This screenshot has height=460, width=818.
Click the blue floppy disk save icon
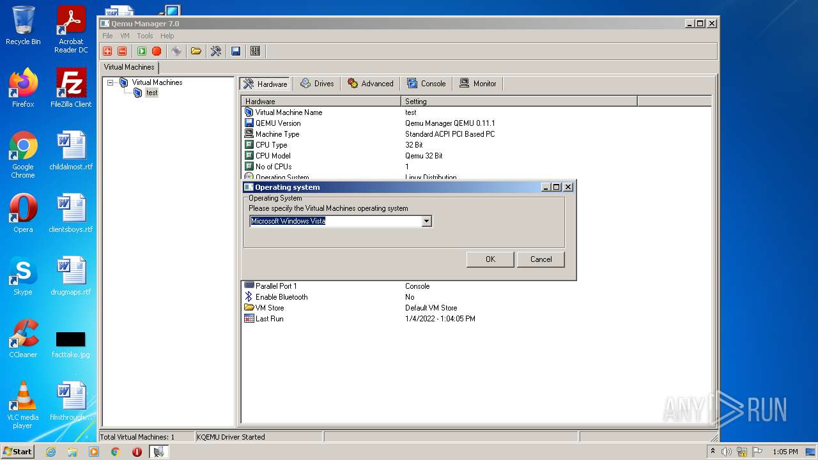[x=236, y=51]
